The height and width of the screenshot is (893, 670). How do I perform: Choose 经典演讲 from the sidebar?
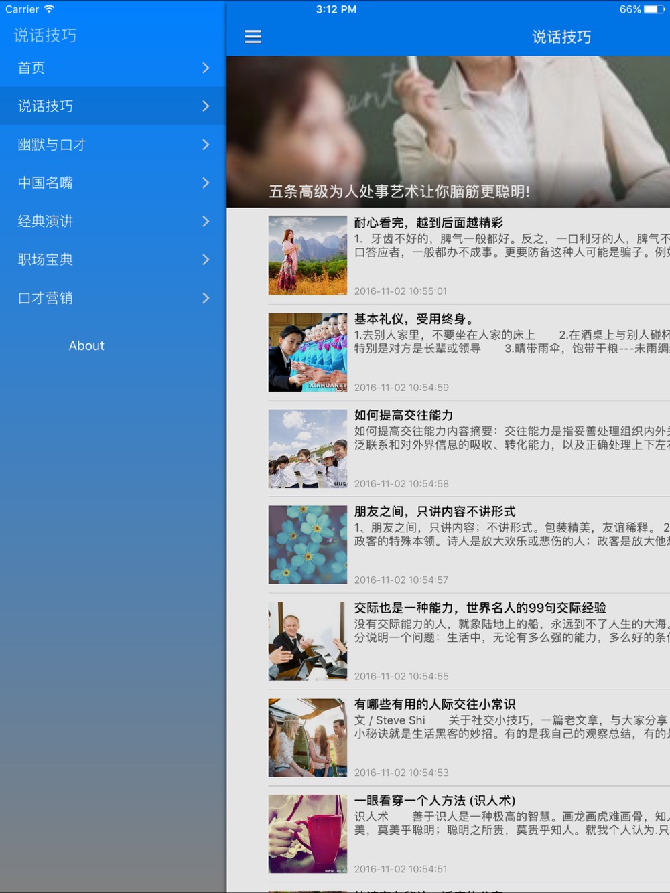[113, 221]
